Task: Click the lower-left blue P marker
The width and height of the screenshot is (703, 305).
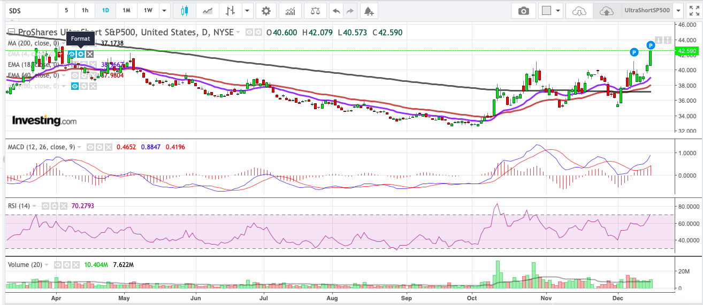Action: click(633, 52)
